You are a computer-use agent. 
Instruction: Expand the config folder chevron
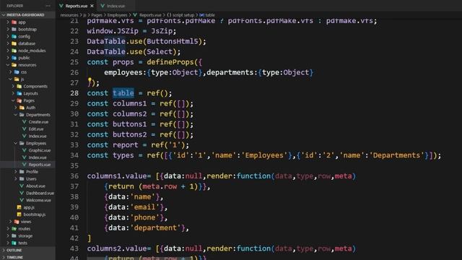click(x=8, y=36)
